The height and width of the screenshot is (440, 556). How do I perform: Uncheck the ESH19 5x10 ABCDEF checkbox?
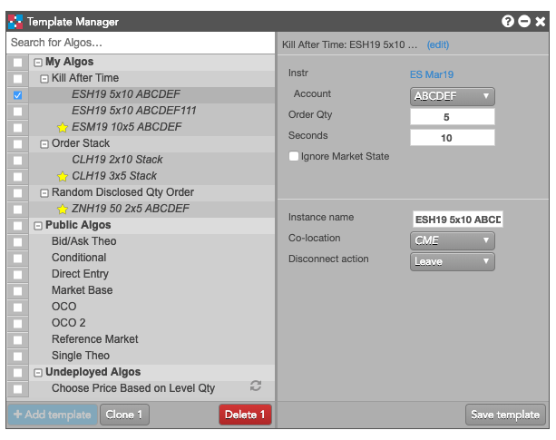click(x=17, y=95)
